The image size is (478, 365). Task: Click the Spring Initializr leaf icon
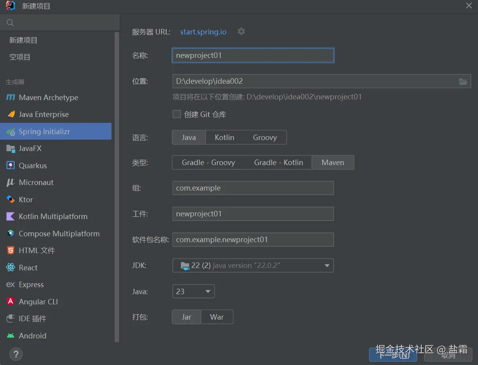tap(11, 131)
